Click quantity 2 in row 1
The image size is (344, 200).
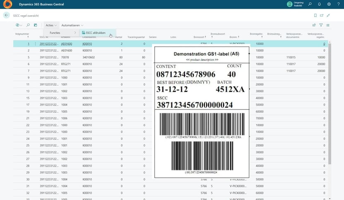122,44
